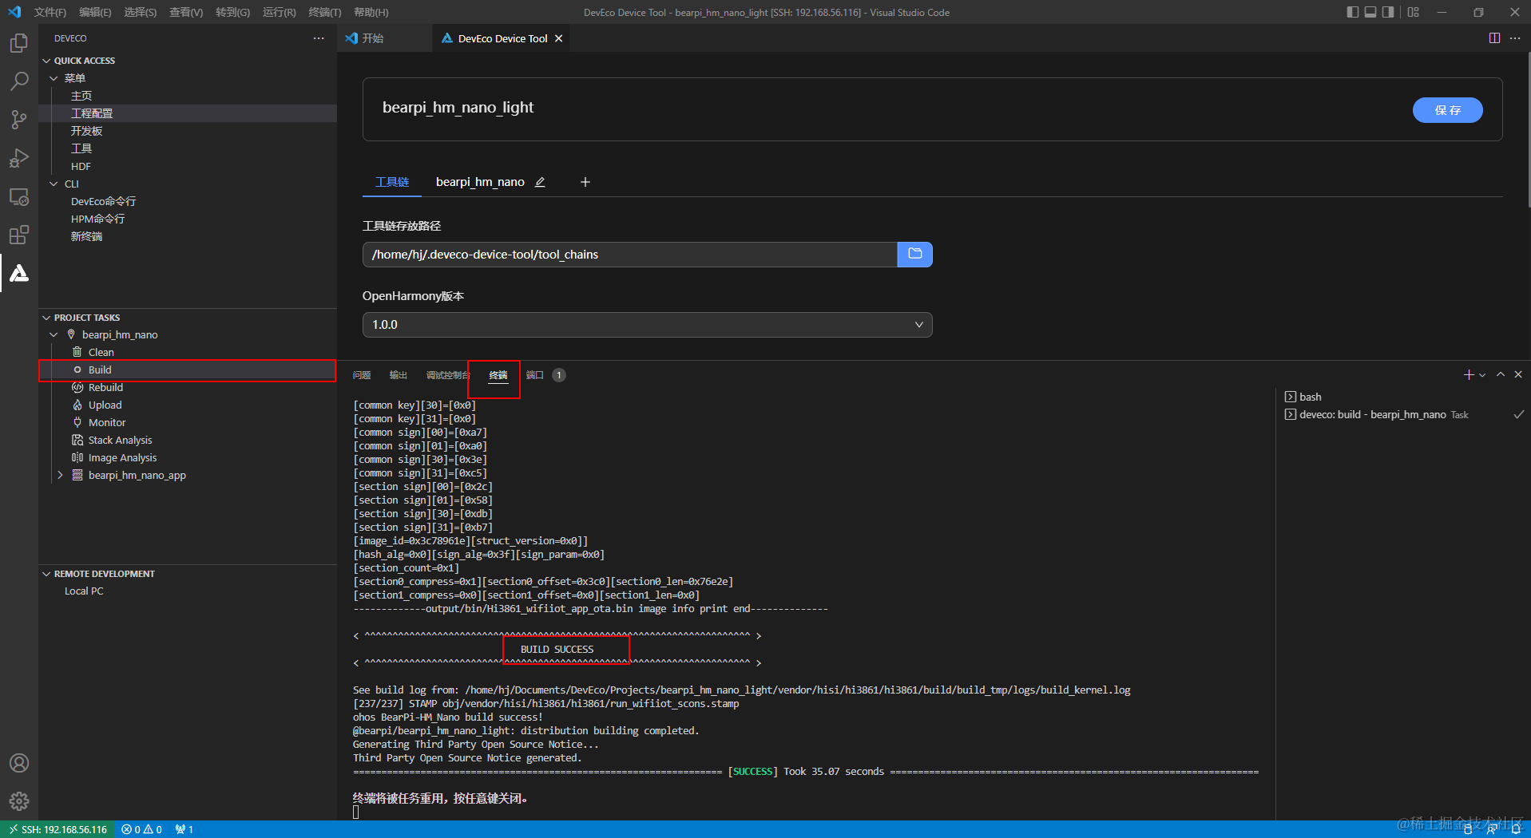Toggle the secondary side bar visibility

pyautogui.click(x=1389, y=12)
